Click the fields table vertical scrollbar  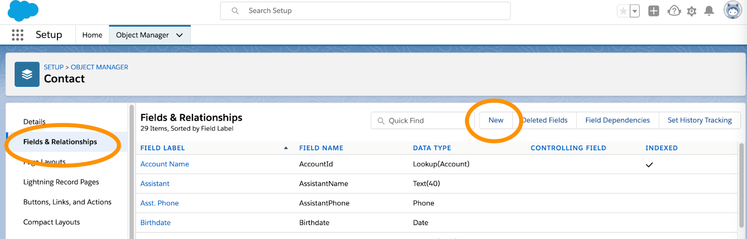tap(741, 187)
